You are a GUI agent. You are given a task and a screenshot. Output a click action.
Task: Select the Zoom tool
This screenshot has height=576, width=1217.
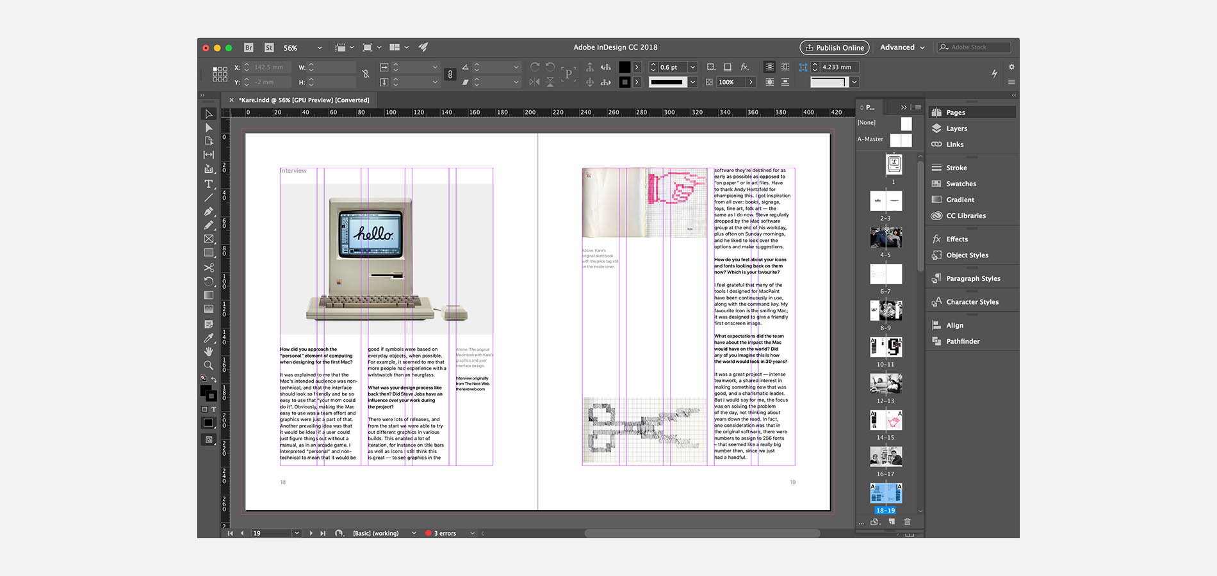pos(209,365)
